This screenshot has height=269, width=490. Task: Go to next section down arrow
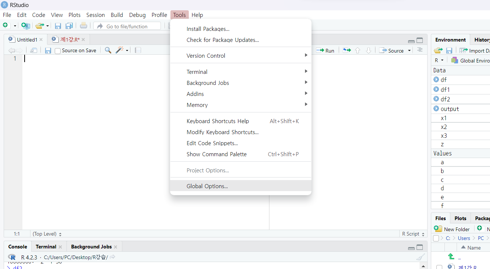click(x=368, y=50)
